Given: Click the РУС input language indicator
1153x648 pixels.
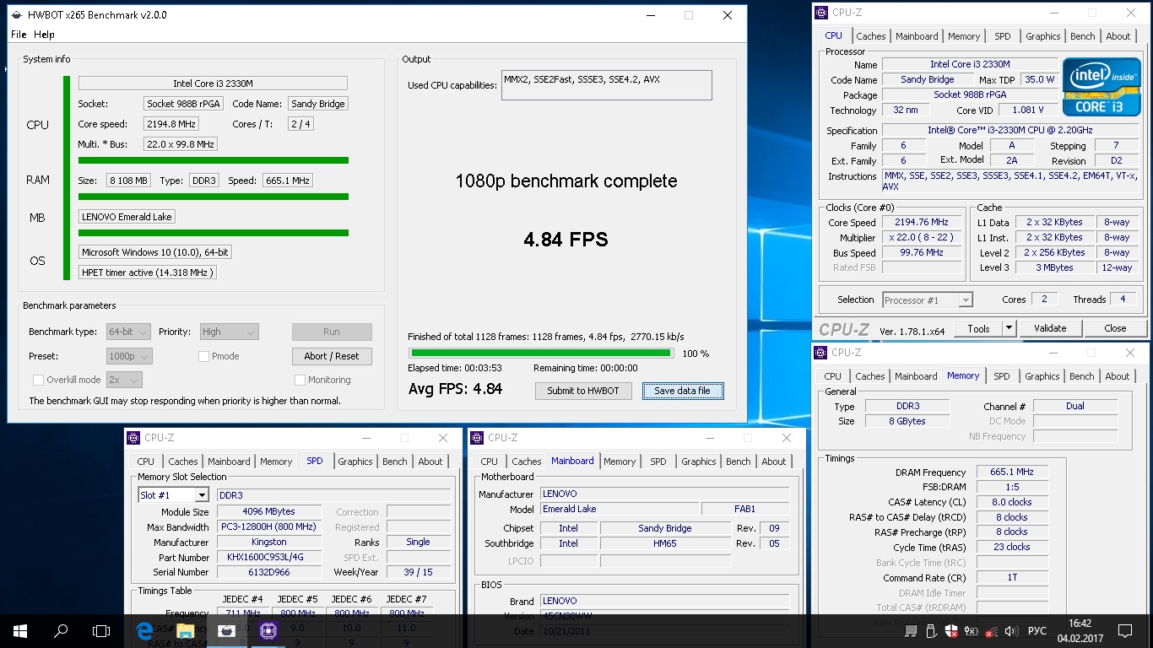Looking at the screenshot, I should tap(1038, 631).
